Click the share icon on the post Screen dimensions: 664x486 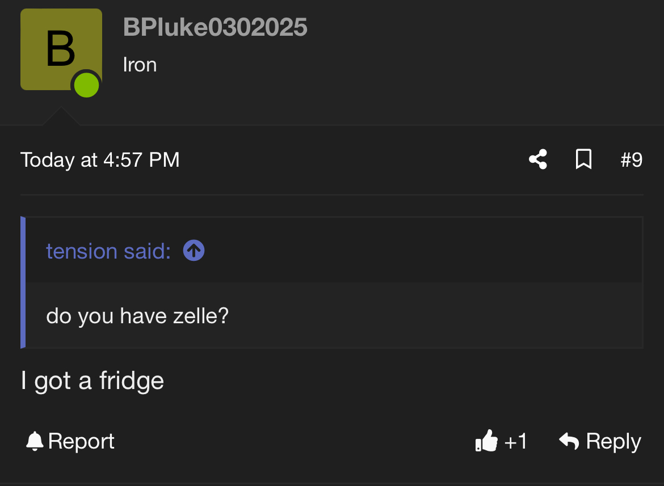pos(538,159)
